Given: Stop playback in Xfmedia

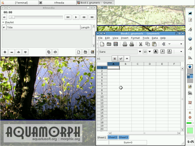Looking at the screenshot, I should (x=84, y=17).
